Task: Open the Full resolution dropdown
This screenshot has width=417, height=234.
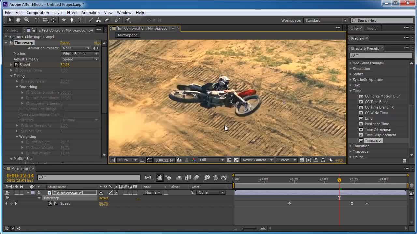Action: 211,160
